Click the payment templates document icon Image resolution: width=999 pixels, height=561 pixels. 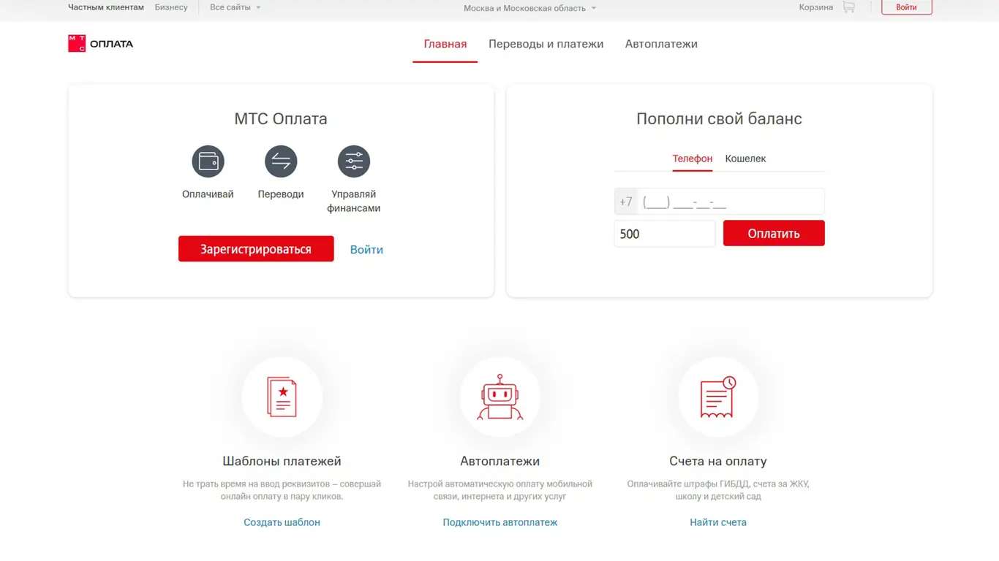pos(282,397)
